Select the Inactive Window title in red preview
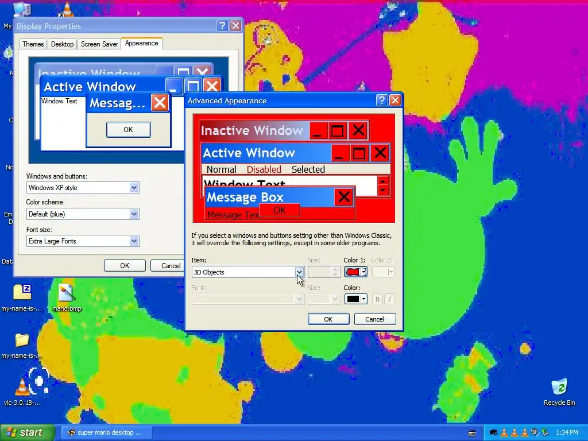Viewport: 588px width, 441px height. [252, 130]
